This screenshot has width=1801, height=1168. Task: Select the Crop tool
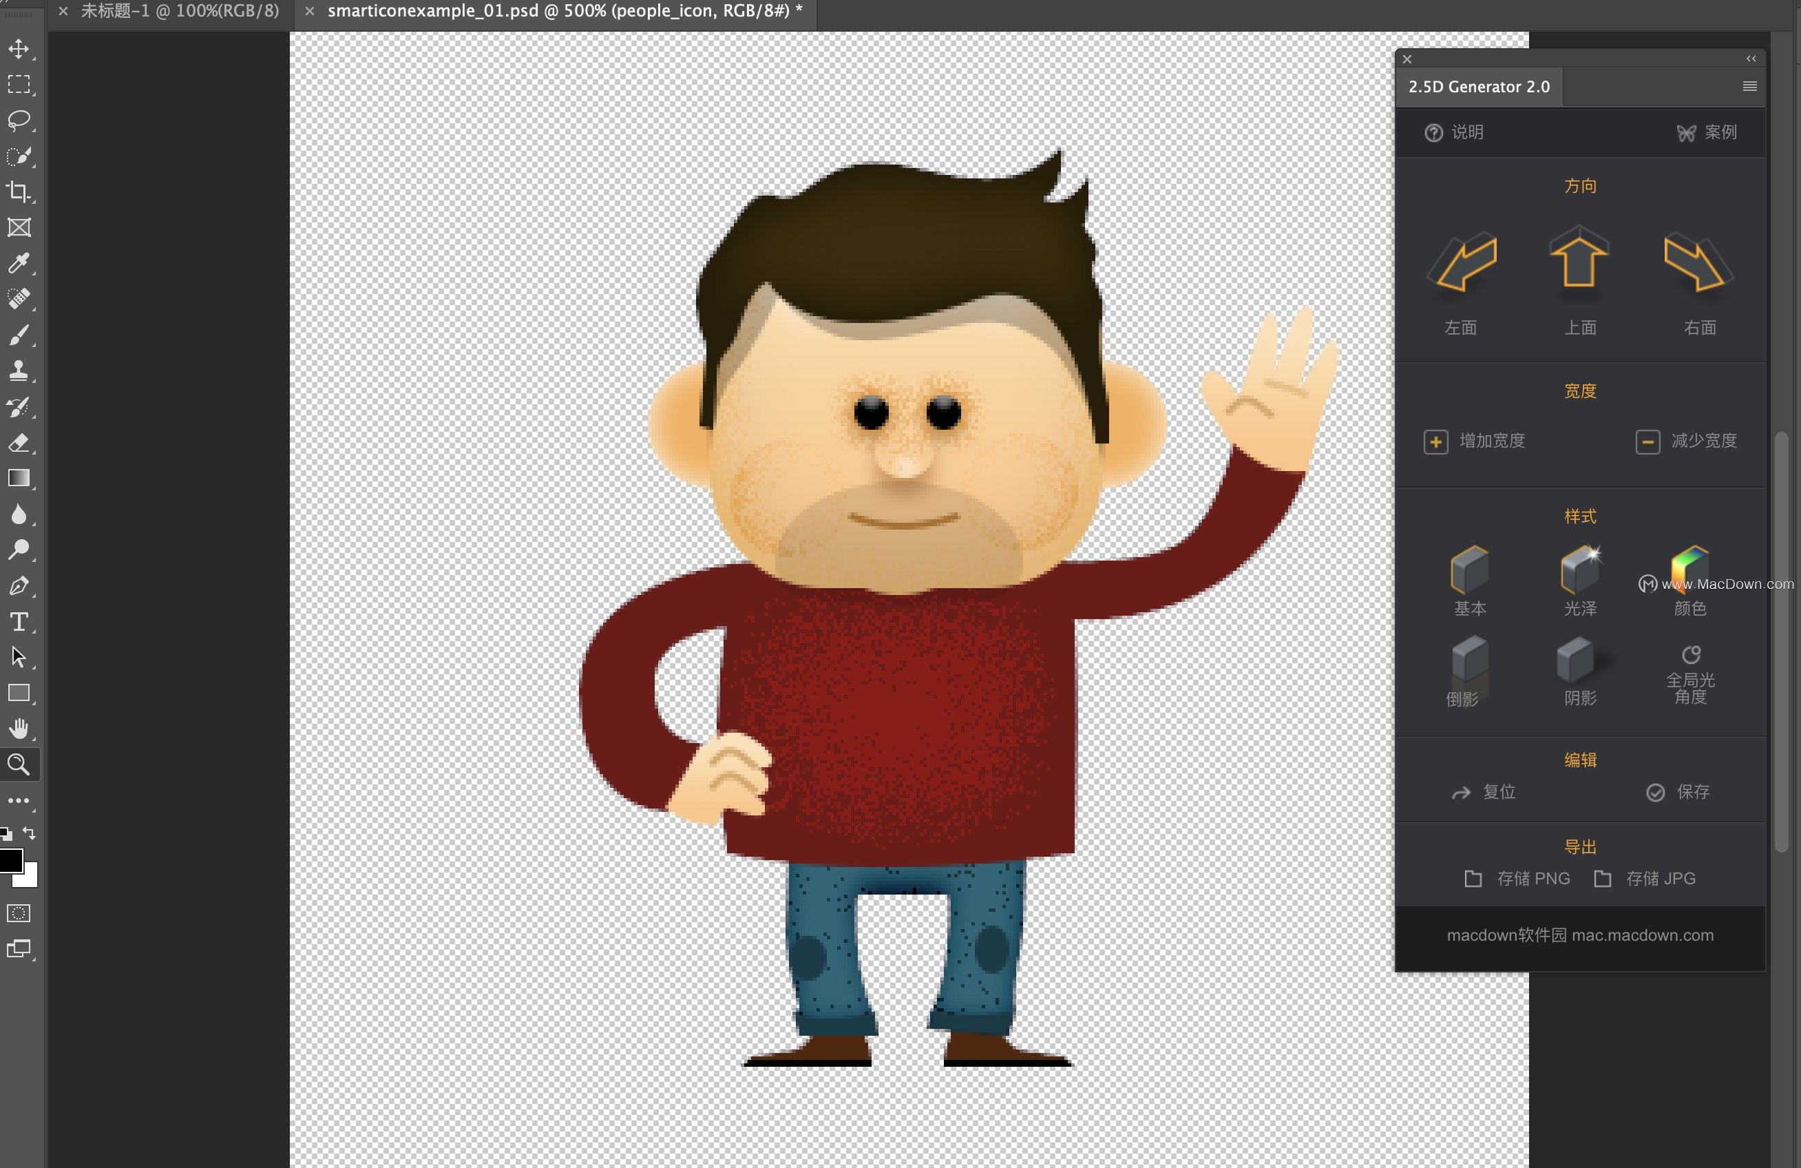pyautogui.click(x=19, y=191)
